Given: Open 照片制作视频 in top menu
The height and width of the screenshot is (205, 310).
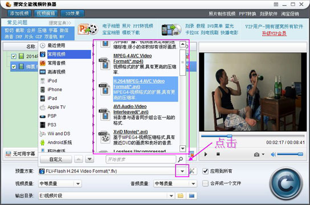Looking at the screenshot, I should point(222,14).
